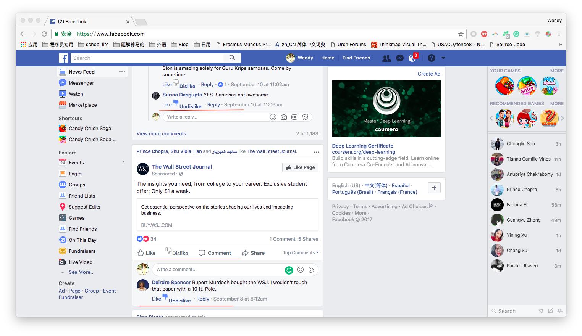Open the Coursera ad image
582x336 pixels.
click(386, 109)
